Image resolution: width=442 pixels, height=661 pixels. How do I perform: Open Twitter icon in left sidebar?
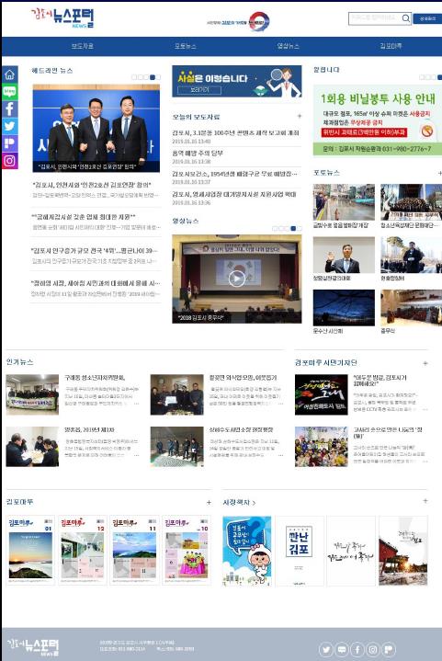coord(10,126)
